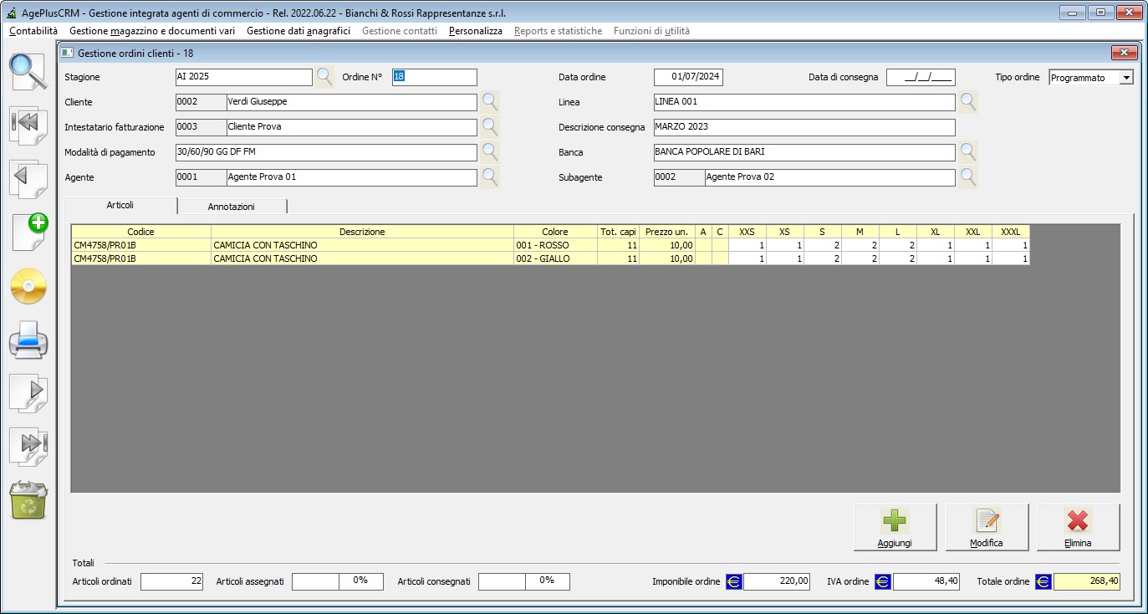
Task: Open Gestione magazzino e documenti vari menu
Action: [152, 31]
